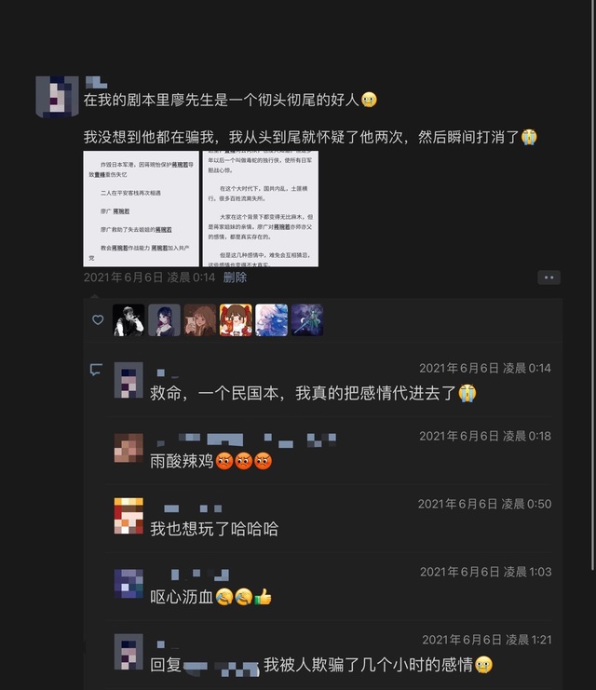Click the 删除 delete link
Screen dimensions: 596x690
coord(235,277)
